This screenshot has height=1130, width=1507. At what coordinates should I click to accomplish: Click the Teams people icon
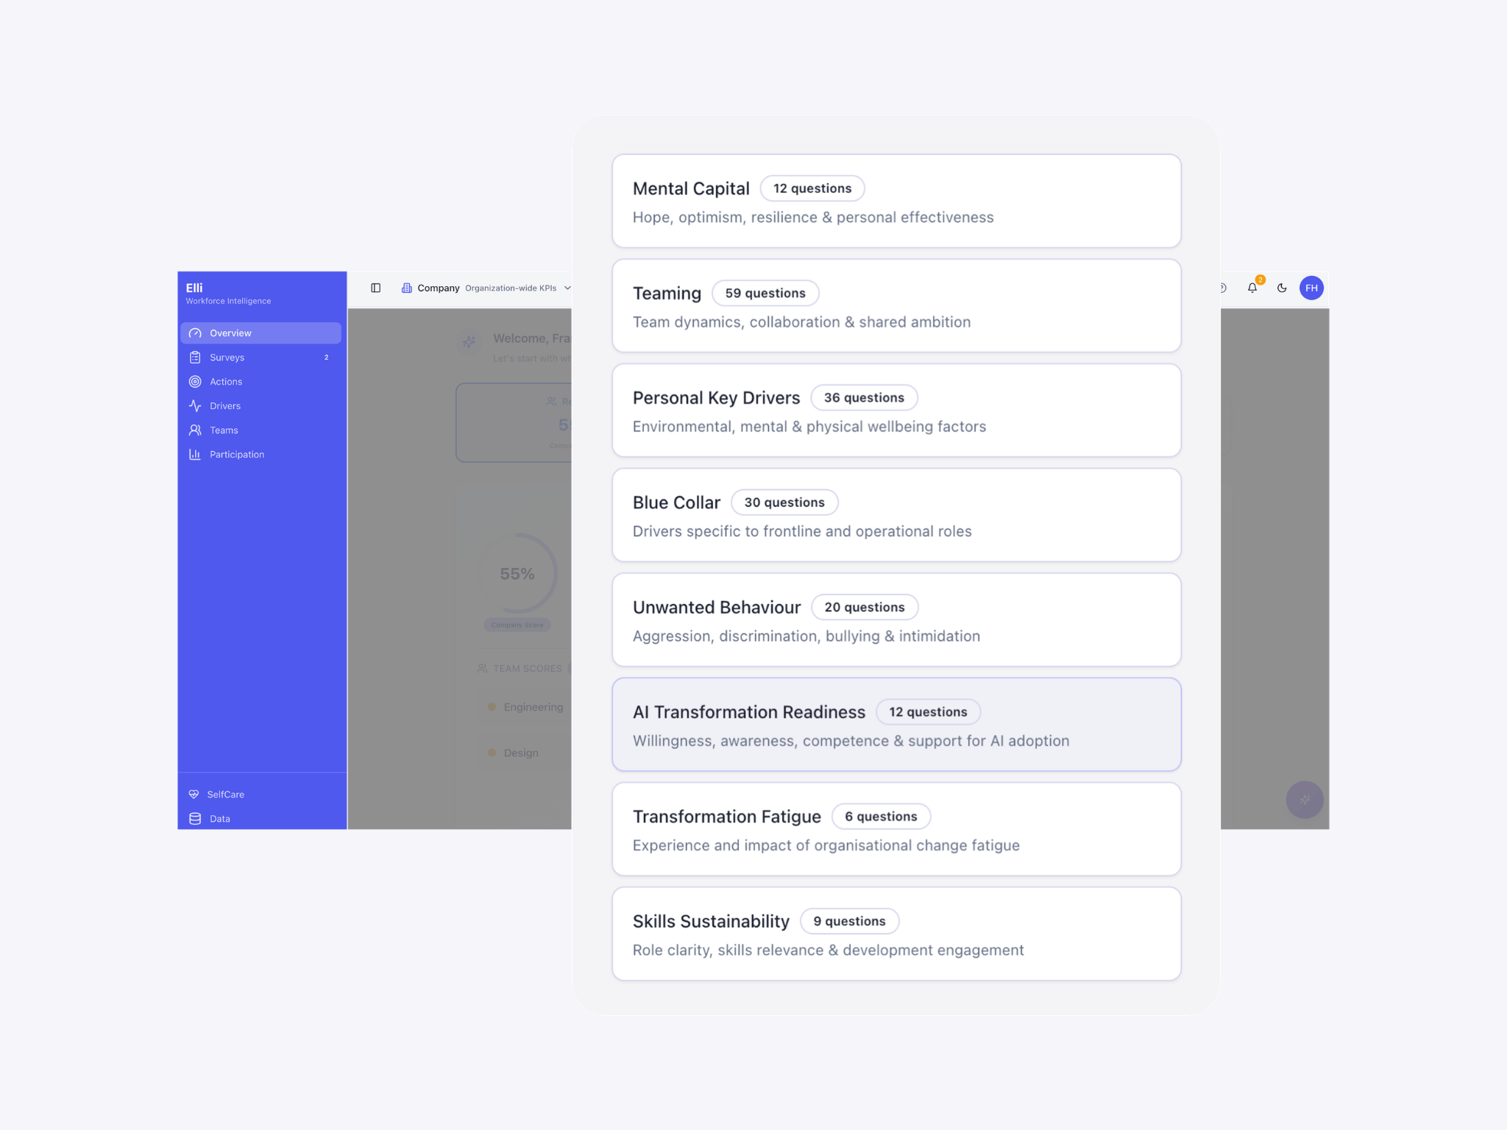coord(195,430)
